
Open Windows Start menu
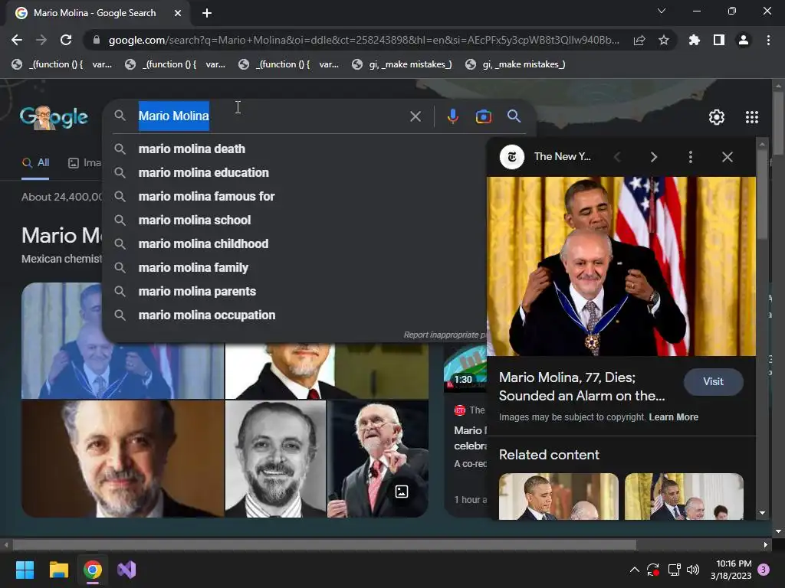25,570
